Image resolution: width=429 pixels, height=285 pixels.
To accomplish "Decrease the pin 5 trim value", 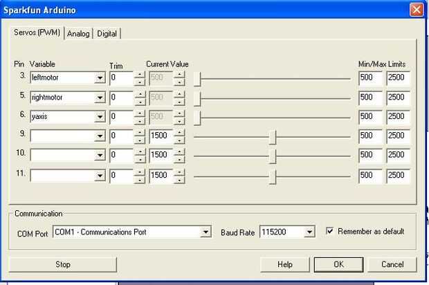I will (140, 102).
